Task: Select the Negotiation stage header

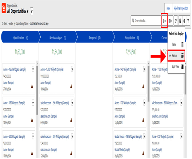Action: pyautogui.click(x=132, y=38)
